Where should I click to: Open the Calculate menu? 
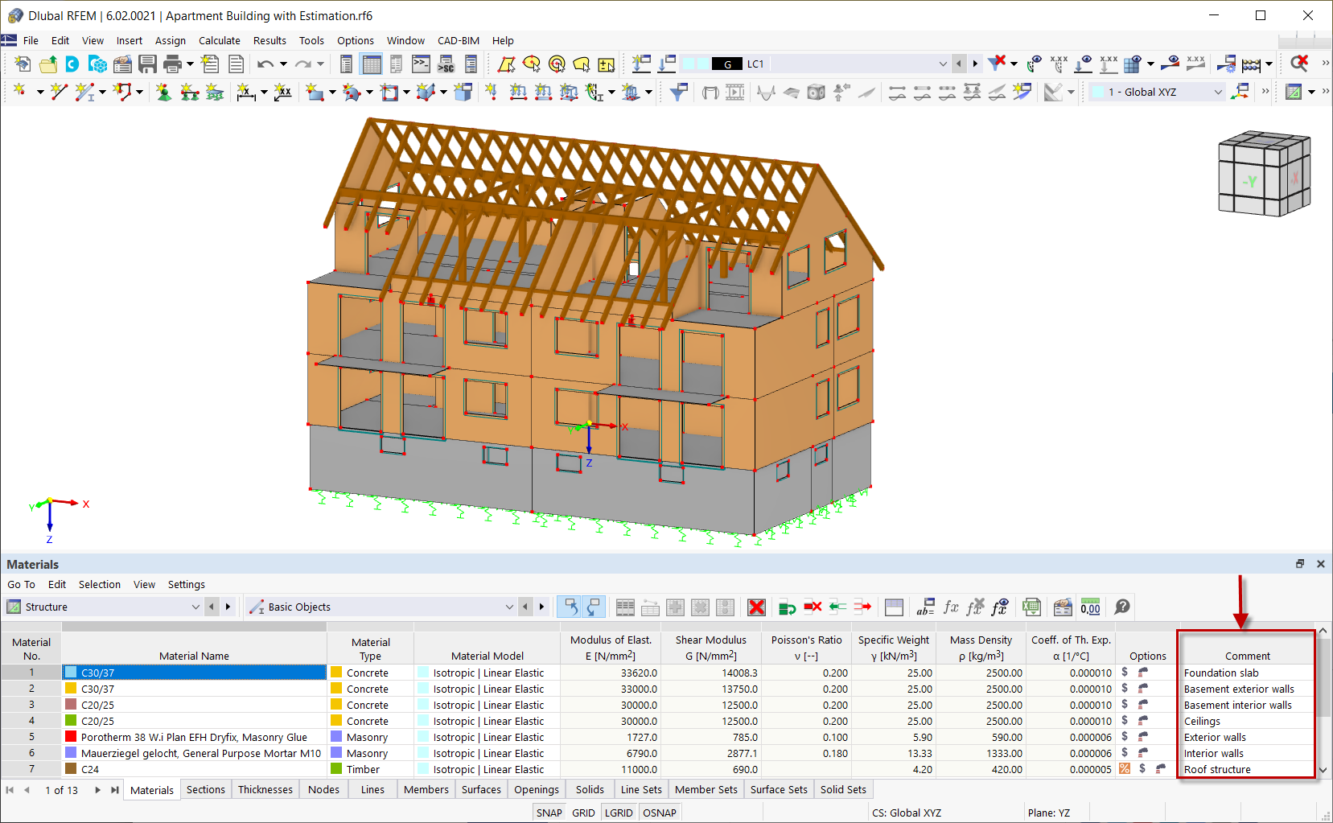click(x=220, y=40)
